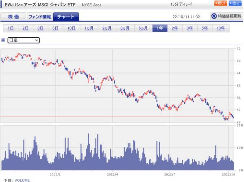Select the チャート tab

(66, 17)
